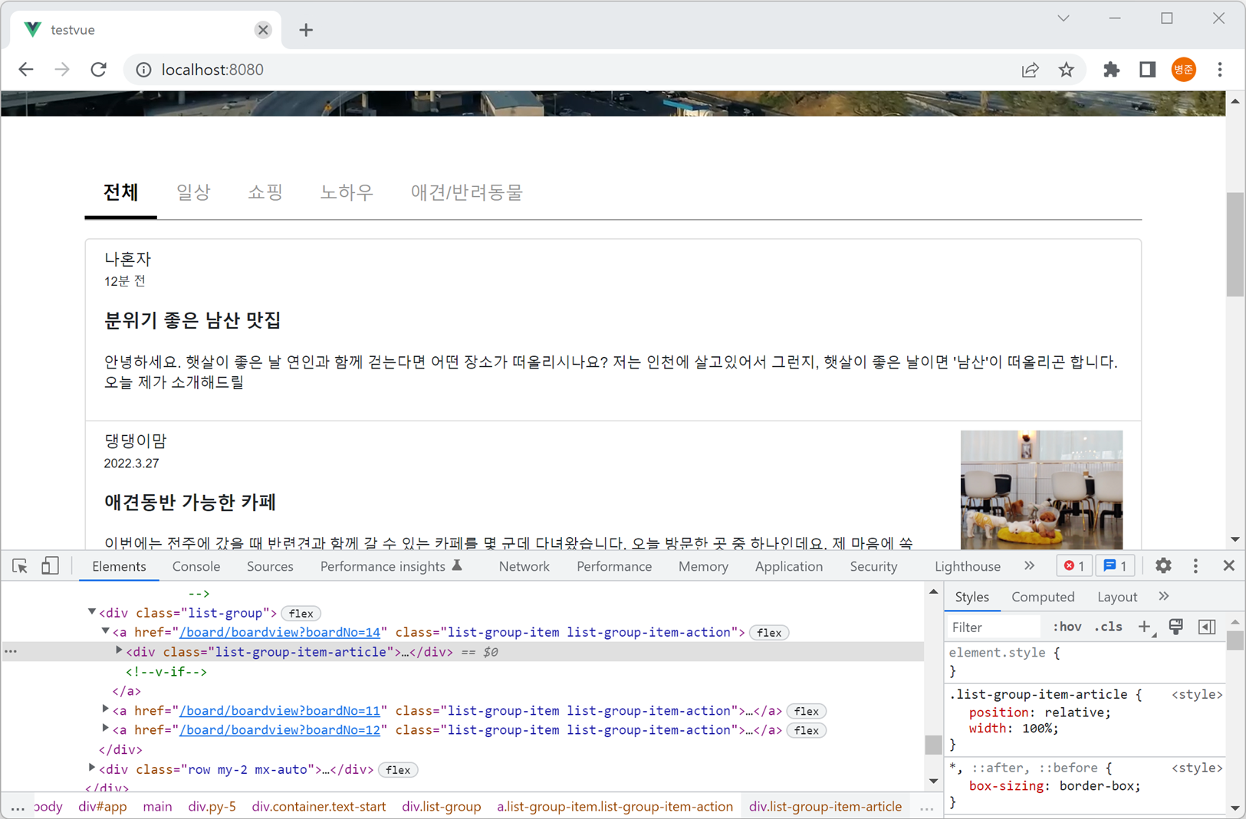The image size is (1246, 819).
Task: Switch to the Computed styles tab
Action: (1043, 597)
